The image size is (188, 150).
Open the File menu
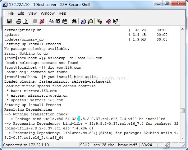[x=11, y=13]
